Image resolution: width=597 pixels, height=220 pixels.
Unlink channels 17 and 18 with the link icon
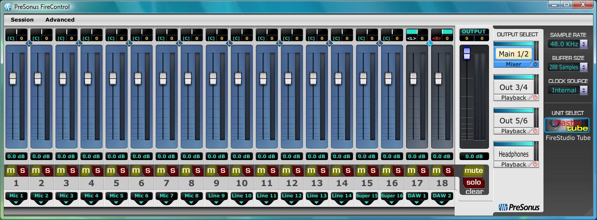pos(430,43)
